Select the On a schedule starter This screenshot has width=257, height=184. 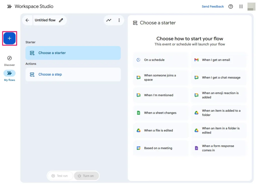click(160, 60)
